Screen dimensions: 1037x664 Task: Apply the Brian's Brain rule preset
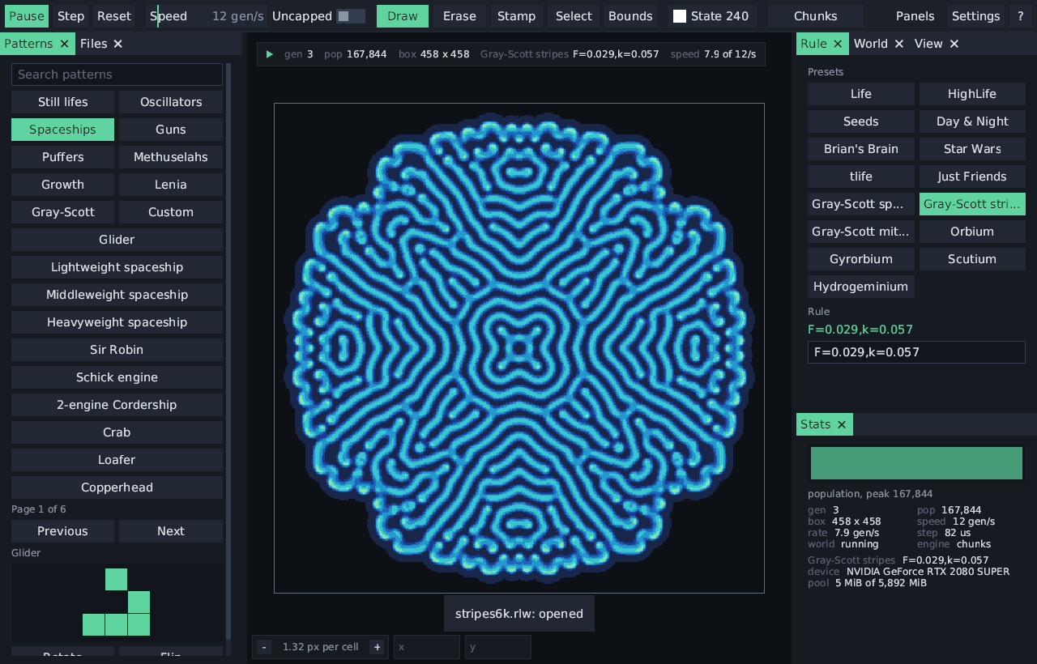click(x=861, y=149)
